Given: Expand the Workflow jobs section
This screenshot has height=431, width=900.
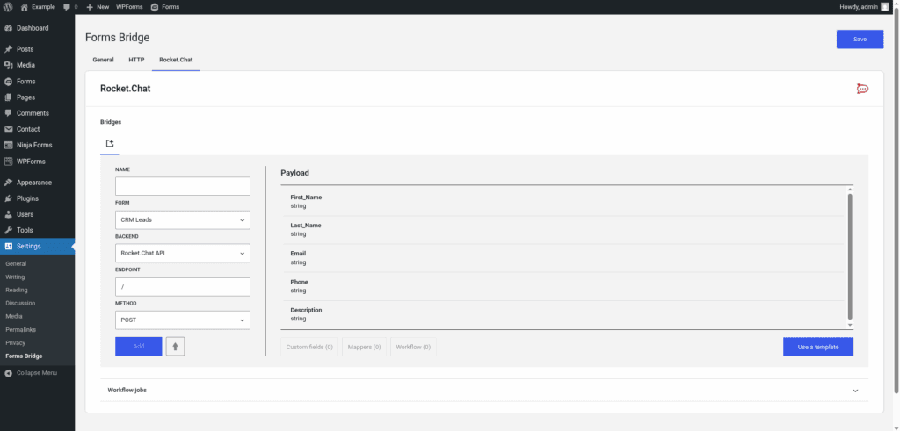Looking at the screenshot, I should point(484,391).
